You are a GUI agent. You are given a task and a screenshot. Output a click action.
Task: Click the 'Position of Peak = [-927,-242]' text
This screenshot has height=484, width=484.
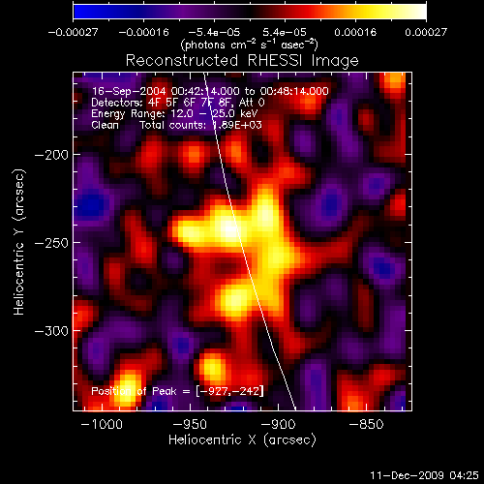[x=177, y=391]
